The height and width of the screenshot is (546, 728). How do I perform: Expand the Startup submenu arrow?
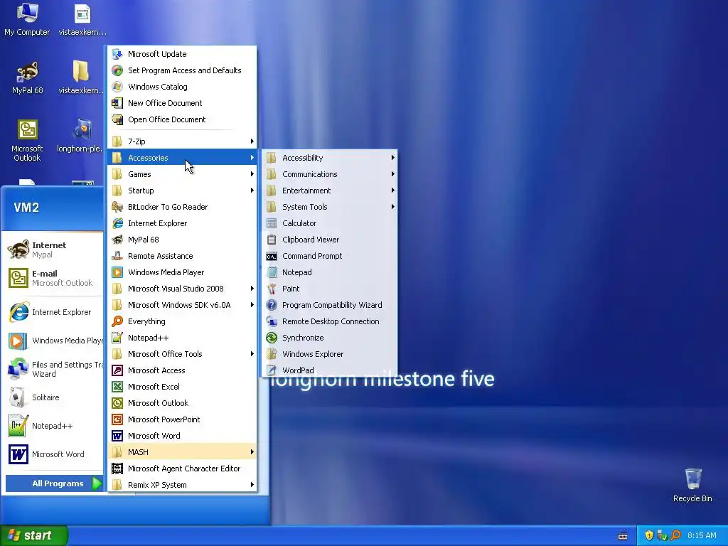(x=252, y=191)
